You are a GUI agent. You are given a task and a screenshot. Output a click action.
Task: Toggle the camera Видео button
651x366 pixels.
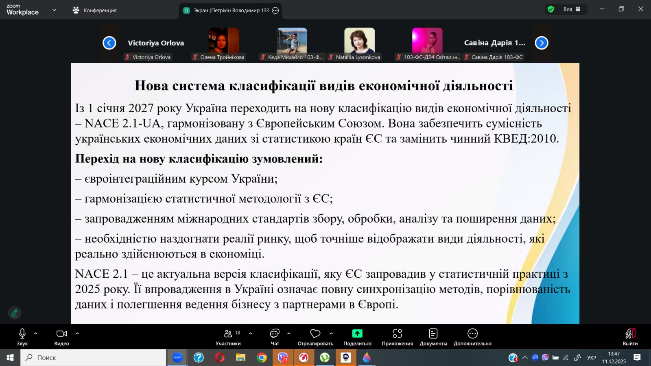[61, 337]
